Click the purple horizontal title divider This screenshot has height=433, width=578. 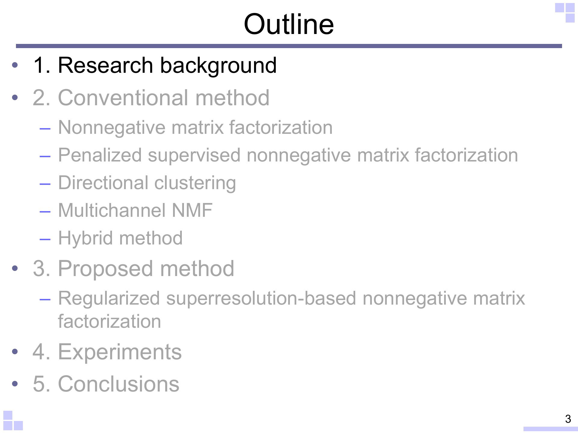[x=289, y=46]
